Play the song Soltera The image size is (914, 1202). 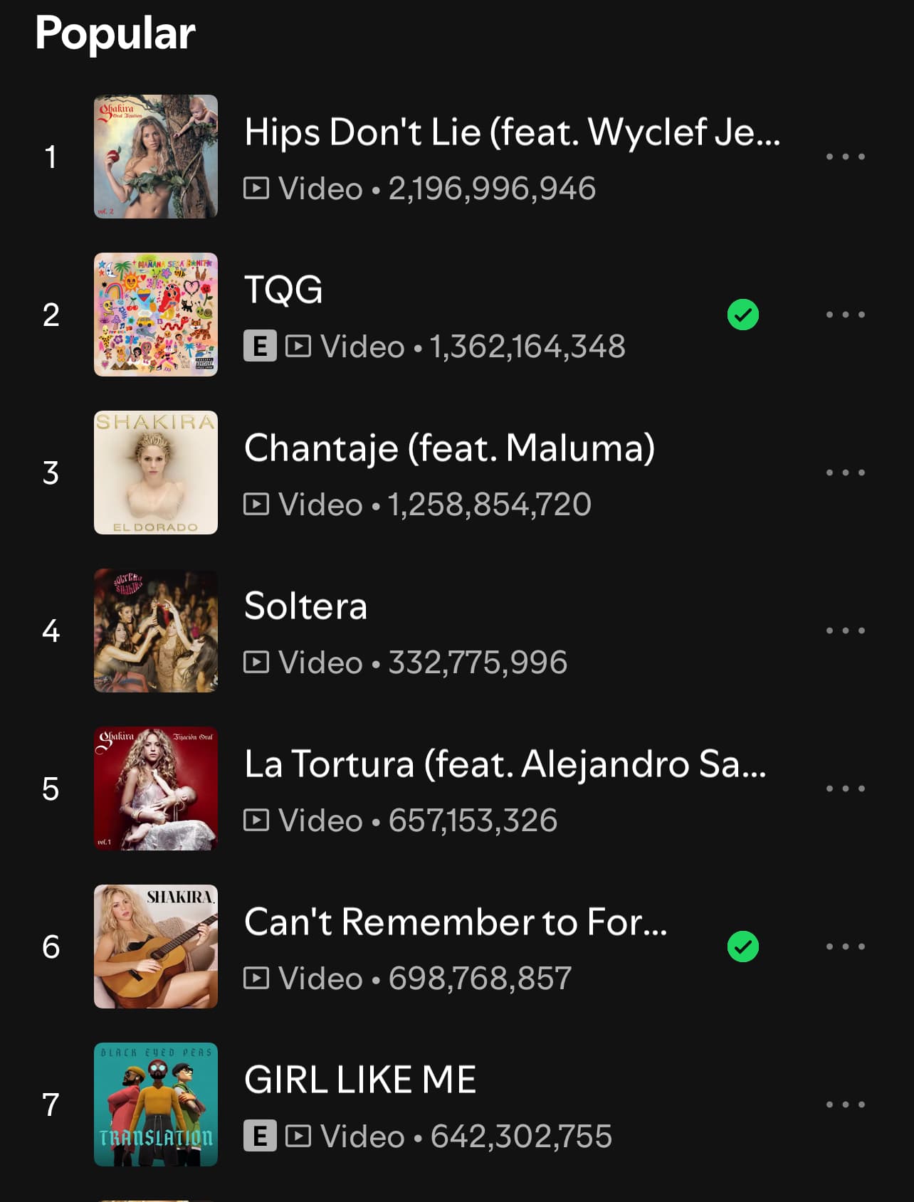pyautogui.click(x=305, y=606)
